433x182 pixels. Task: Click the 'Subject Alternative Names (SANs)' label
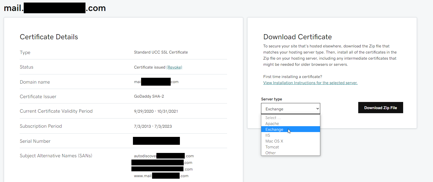tap(56, 156)
